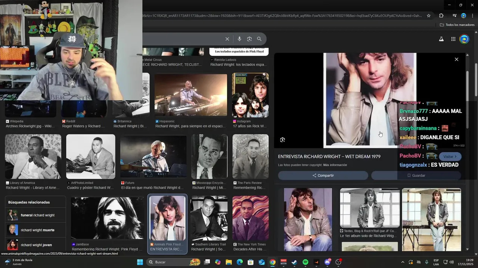Viewport: 478px width, 268px height.
Task: Open Microsoft Store from the taskbar
Action: [x=251, y=262]
